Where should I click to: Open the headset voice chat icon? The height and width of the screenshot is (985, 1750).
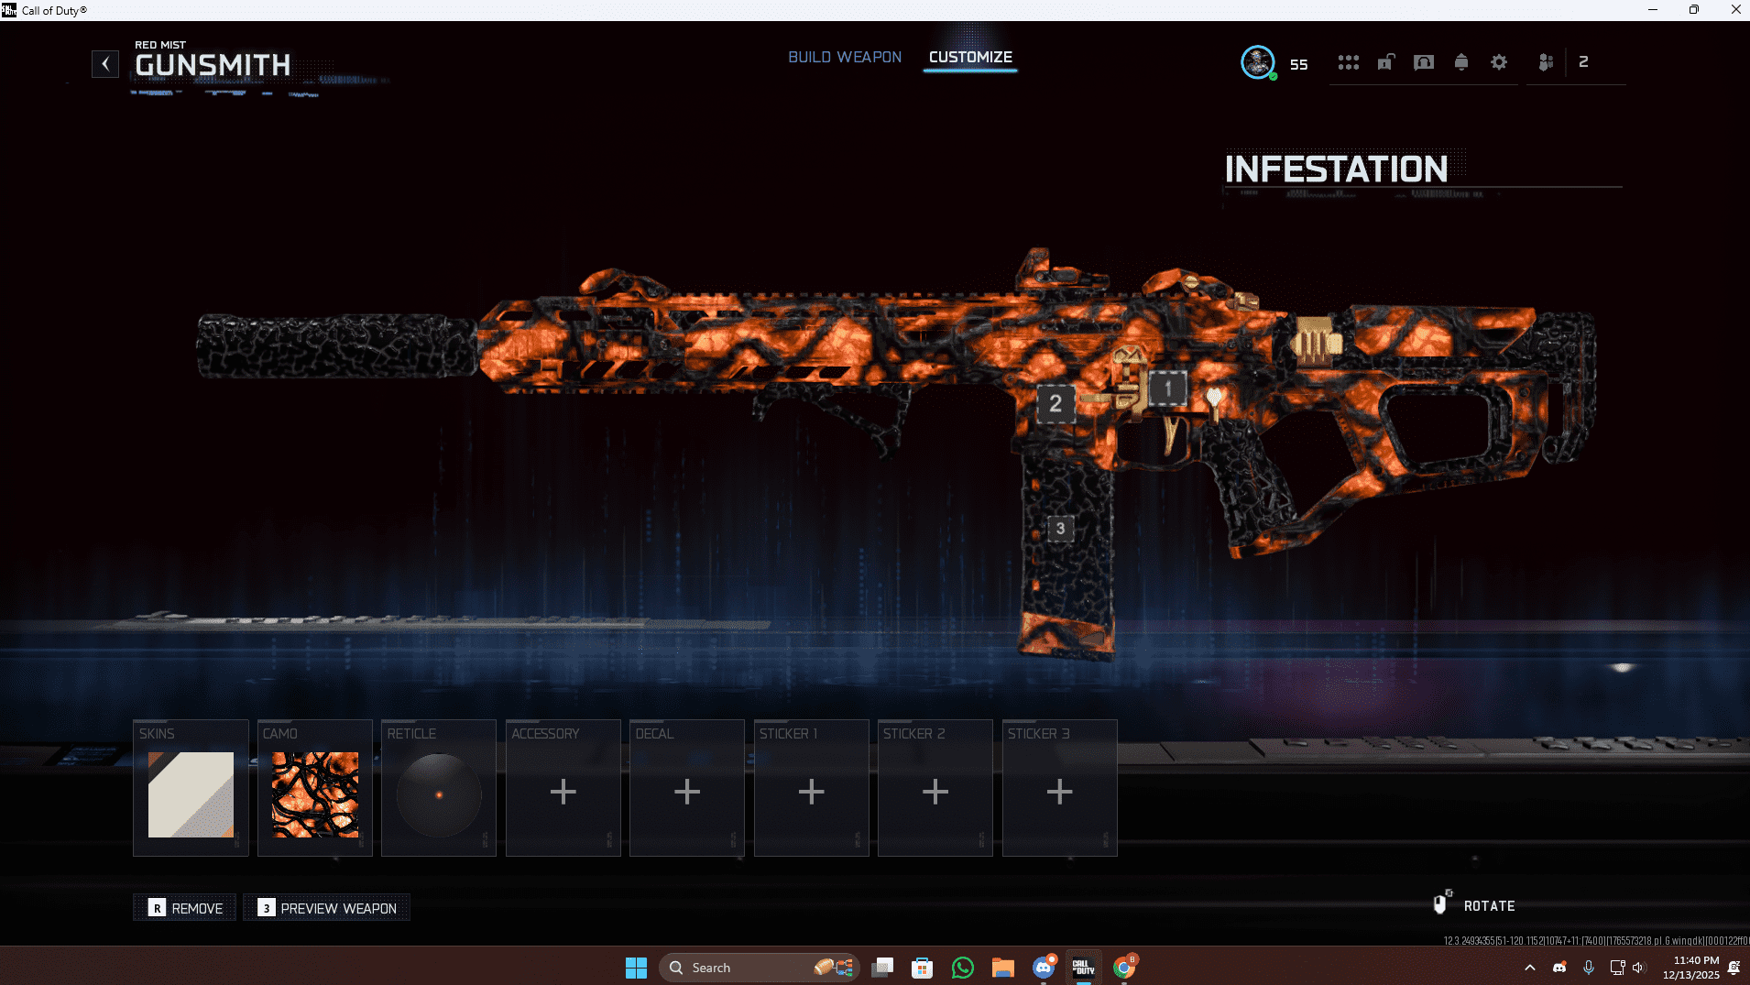(1423, 62)
